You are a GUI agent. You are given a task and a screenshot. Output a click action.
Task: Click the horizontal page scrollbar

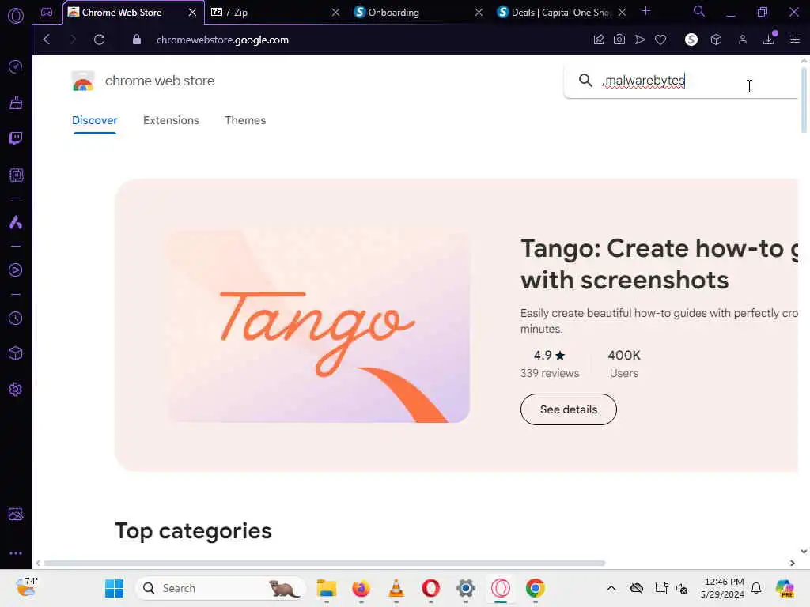324,563
